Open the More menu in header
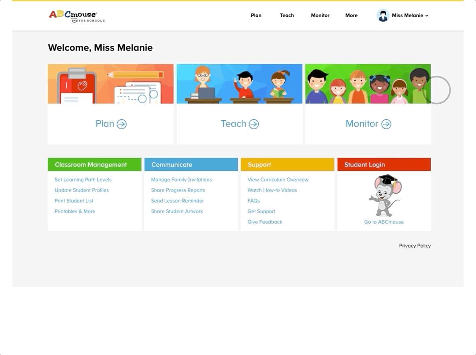The image size is (476, 355). (351, 15)
